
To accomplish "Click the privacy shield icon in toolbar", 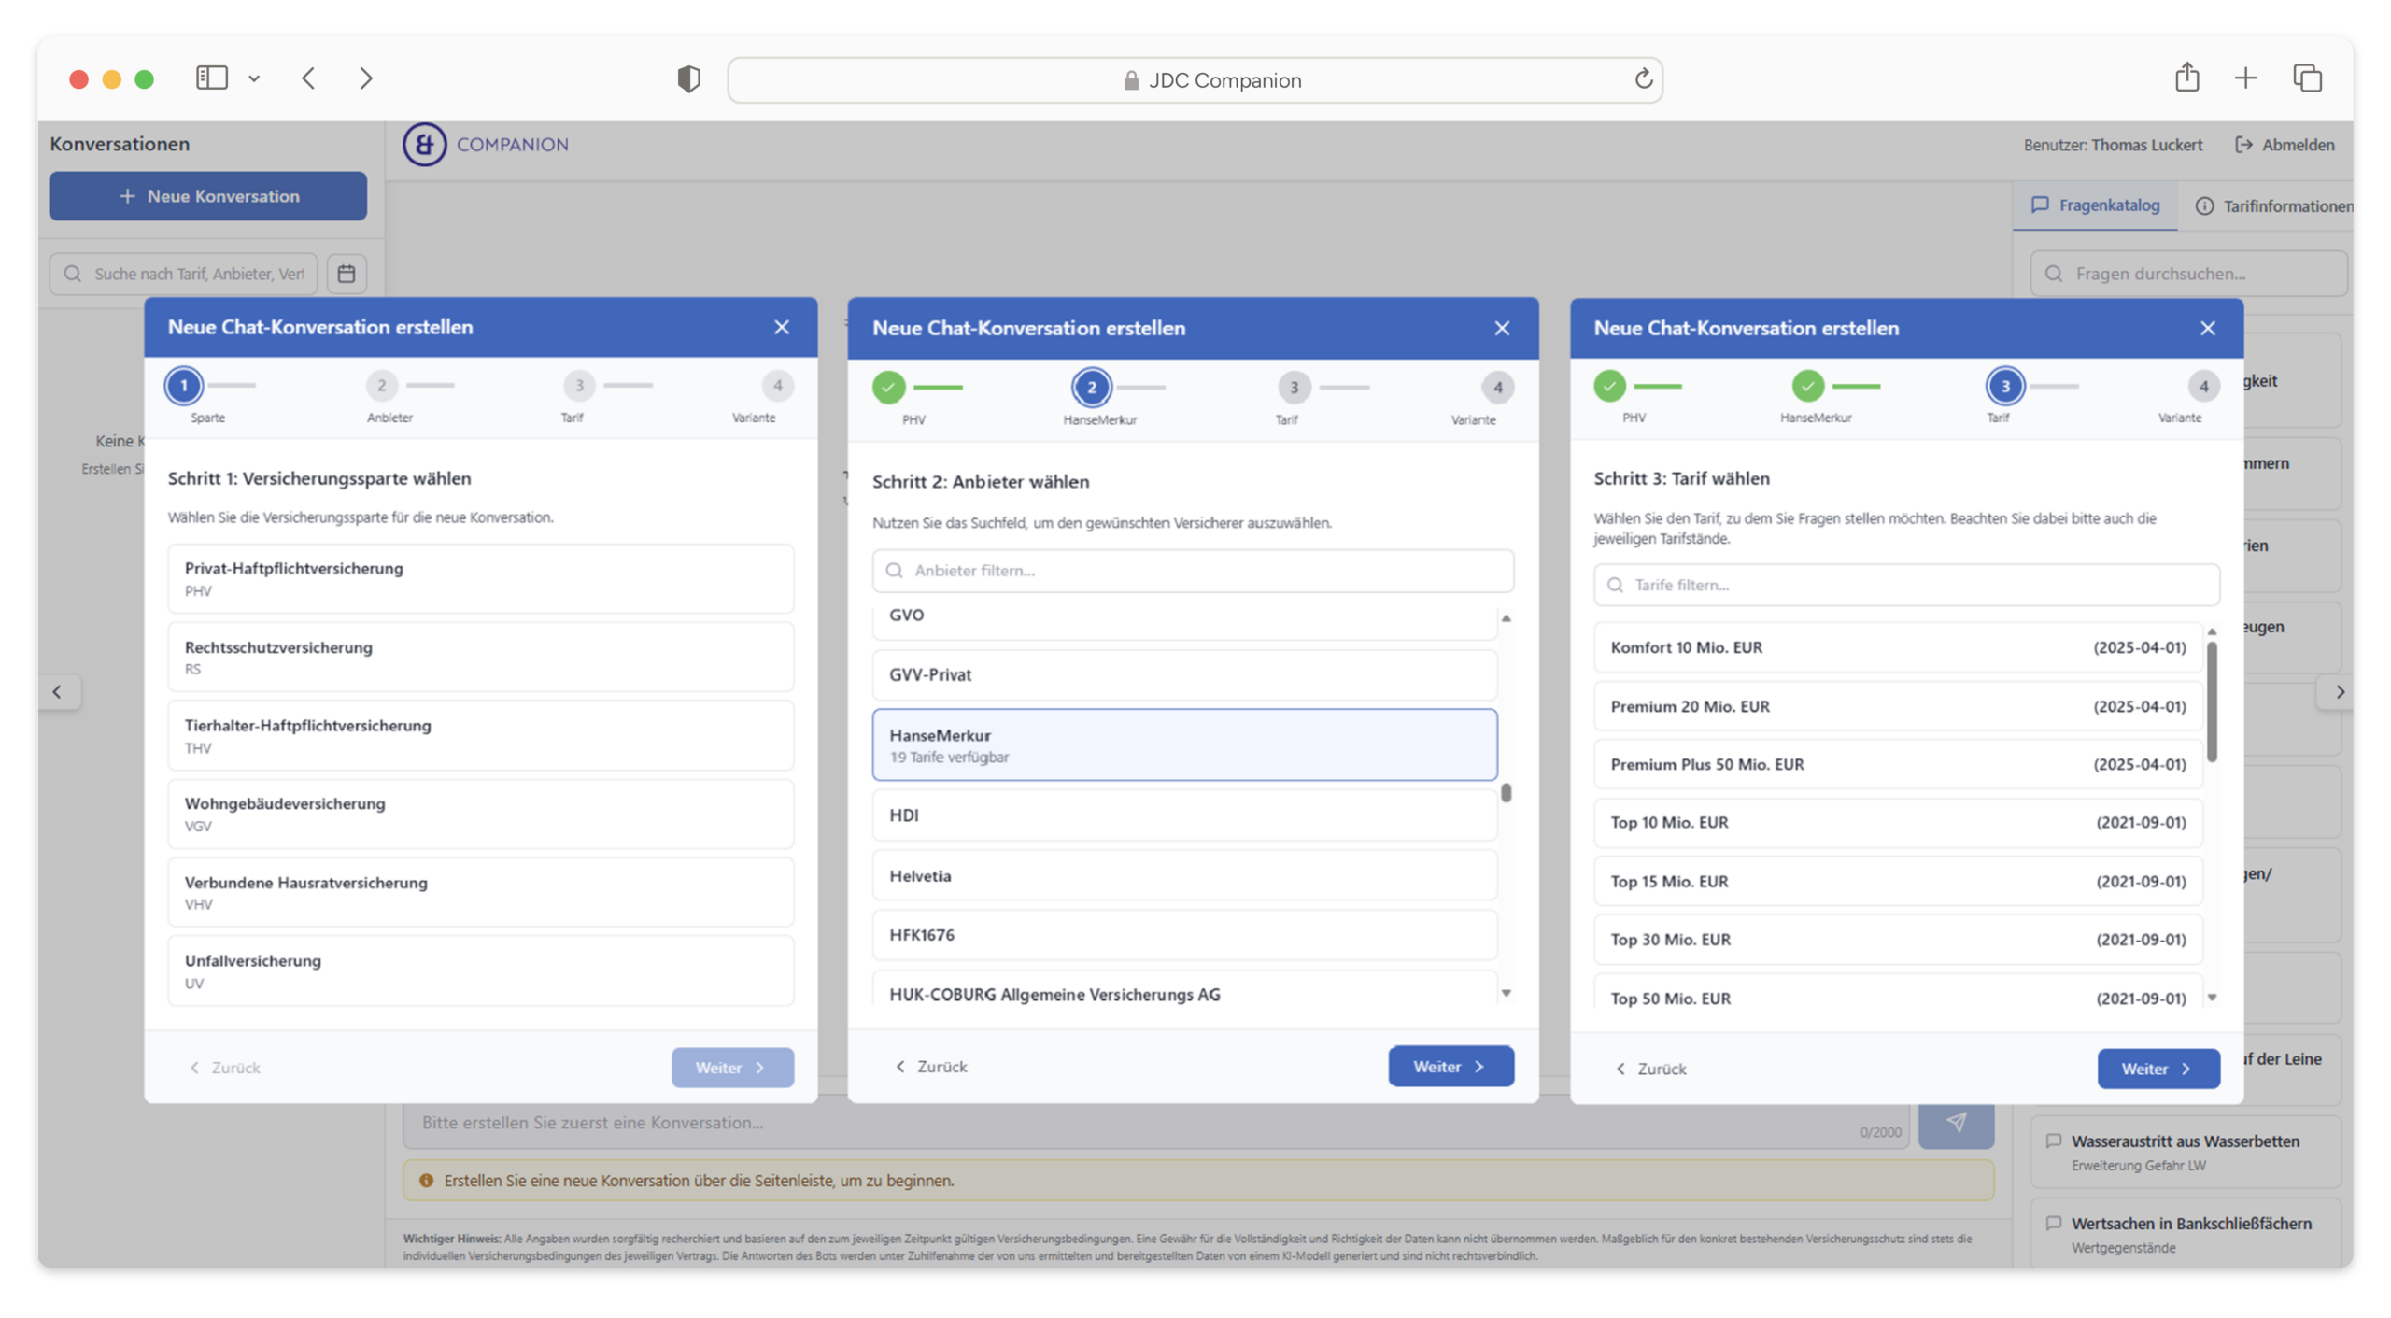I will click(688, 79).
